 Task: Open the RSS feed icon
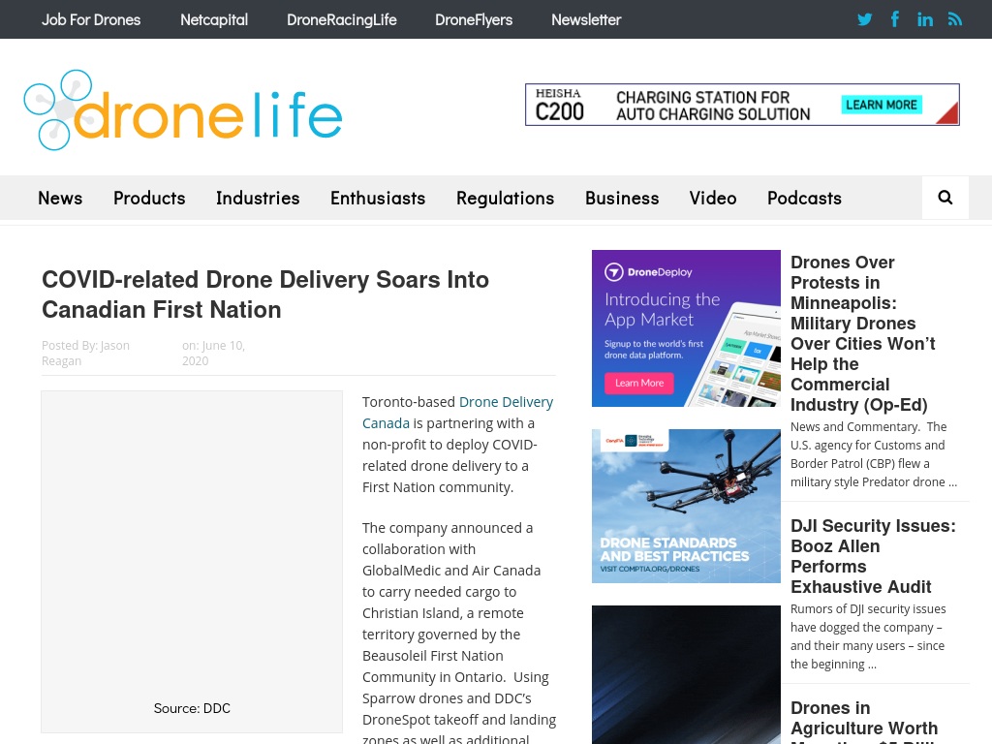954,19
